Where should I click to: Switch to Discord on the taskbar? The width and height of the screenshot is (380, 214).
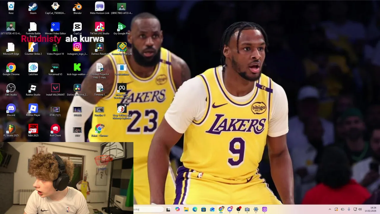[x=229, y=209]
